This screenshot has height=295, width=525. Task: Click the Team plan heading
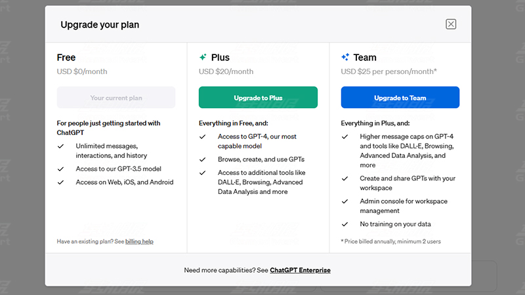(x=365, y=58)
